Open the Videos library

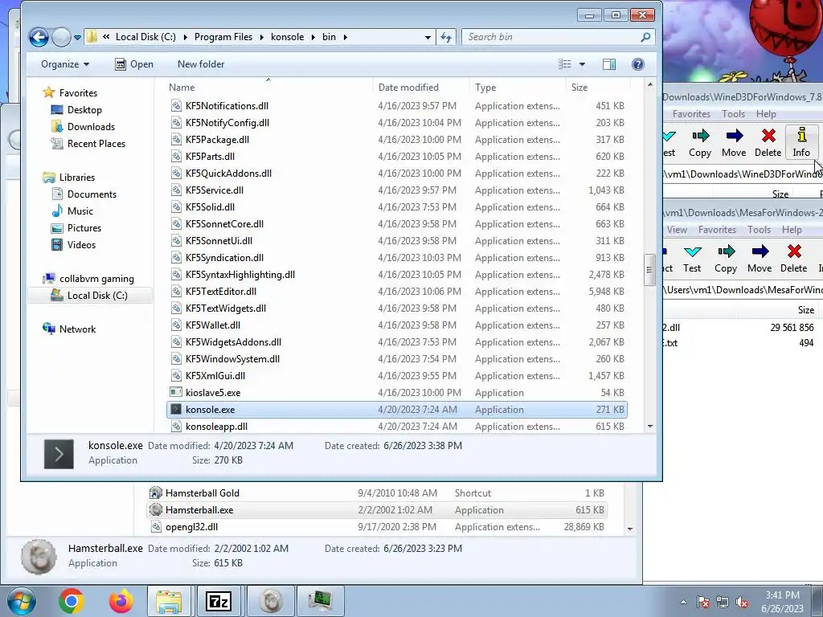[x=81, y=244]
